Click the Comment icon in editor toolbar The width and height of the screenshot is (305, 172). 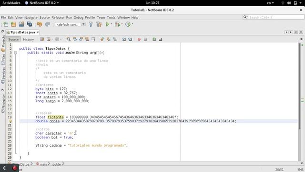tap(154, 39)
